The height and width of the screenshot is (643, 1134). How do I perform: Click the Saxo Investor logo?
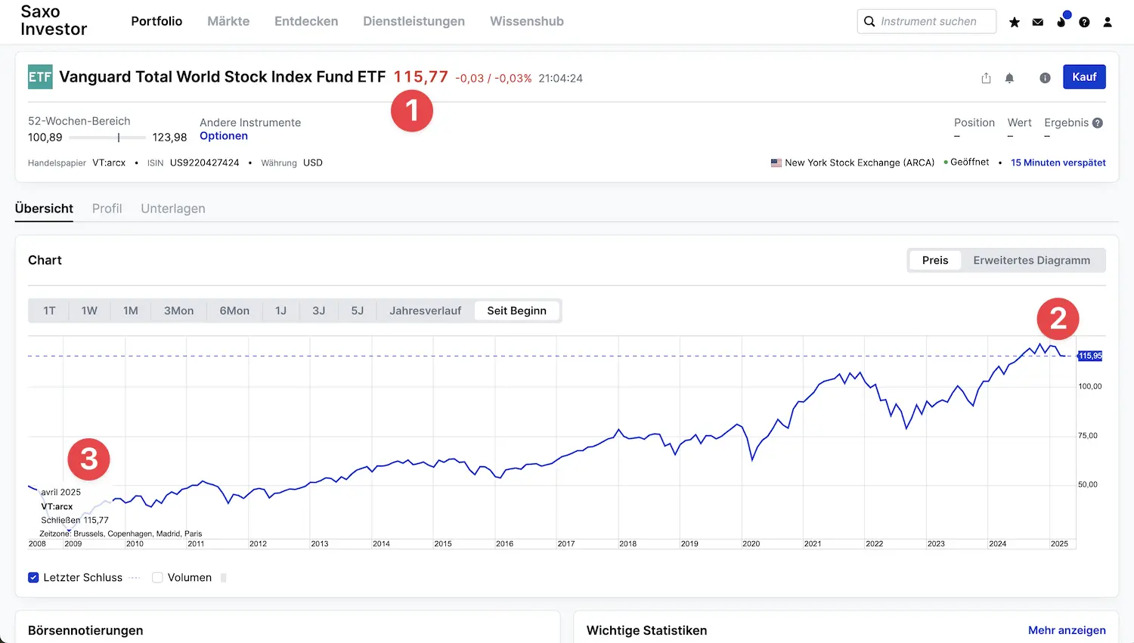54,20
